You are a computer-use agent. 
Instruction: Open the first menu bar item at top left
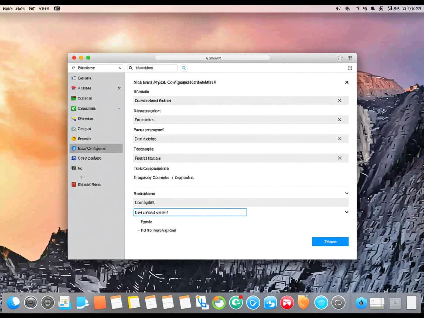[x=7, y=8]
